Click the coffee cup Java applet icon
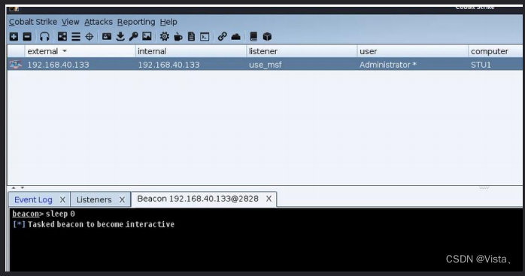Viewport: 525px width, 276px height. point(178,37)
